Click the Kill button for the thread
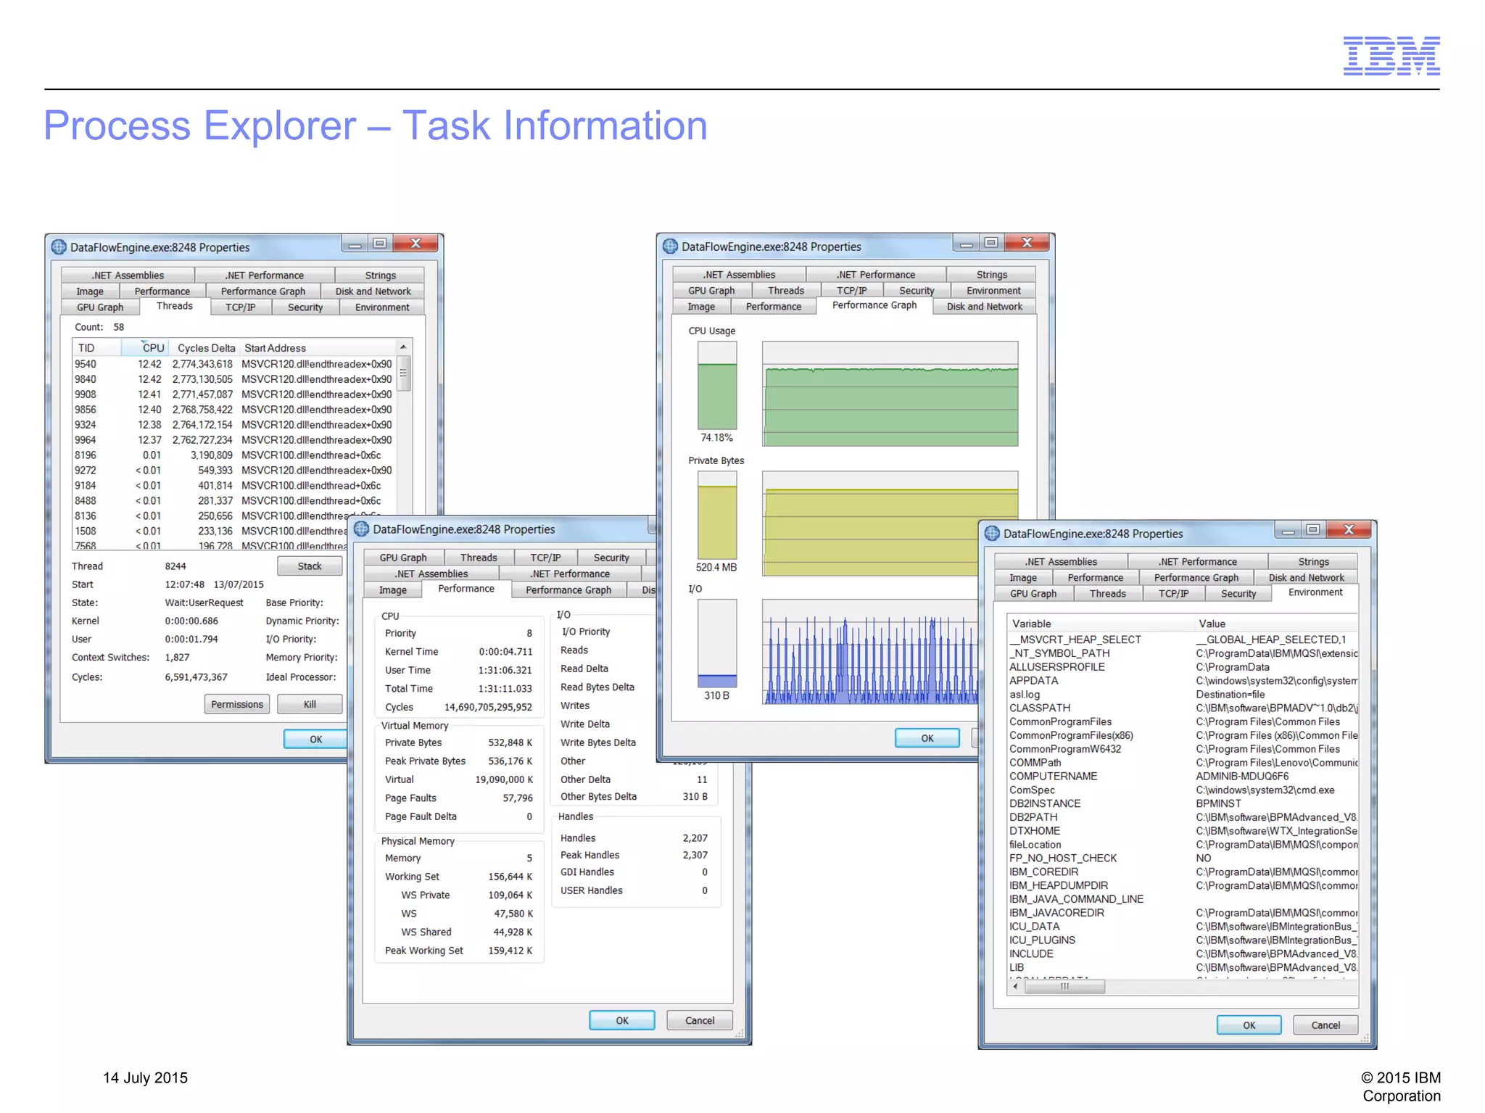 pyautogui.click(x=310, y=704)
